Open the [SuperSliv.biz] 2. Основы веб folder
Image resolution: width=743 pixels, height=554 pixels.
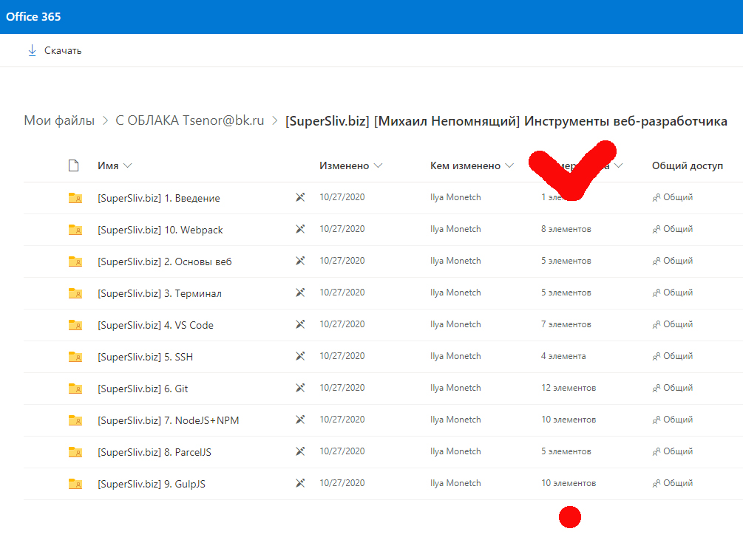(164, 261)
